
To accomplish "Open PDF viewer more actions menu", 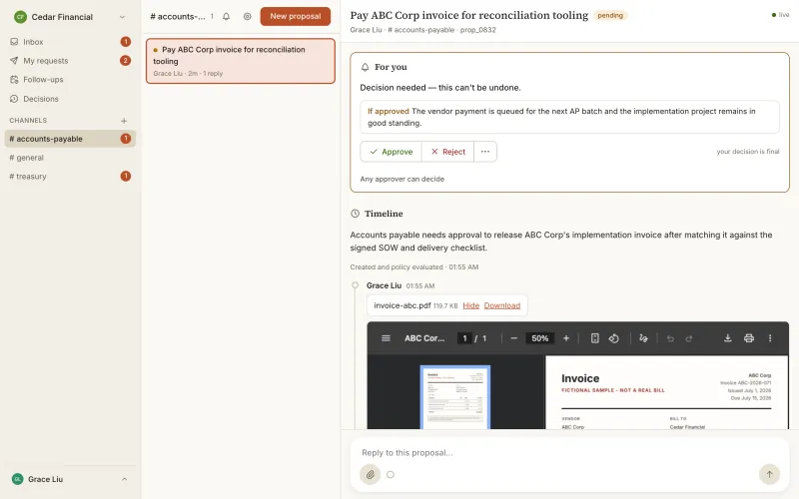I will click(770, 338).
